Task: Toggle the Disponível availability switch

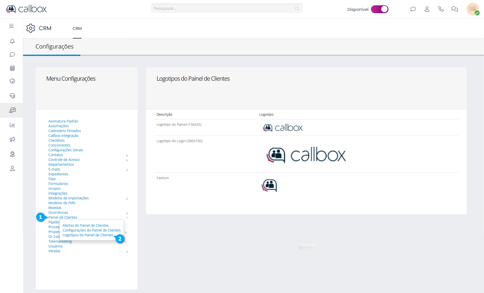Action: pos(379,9)
